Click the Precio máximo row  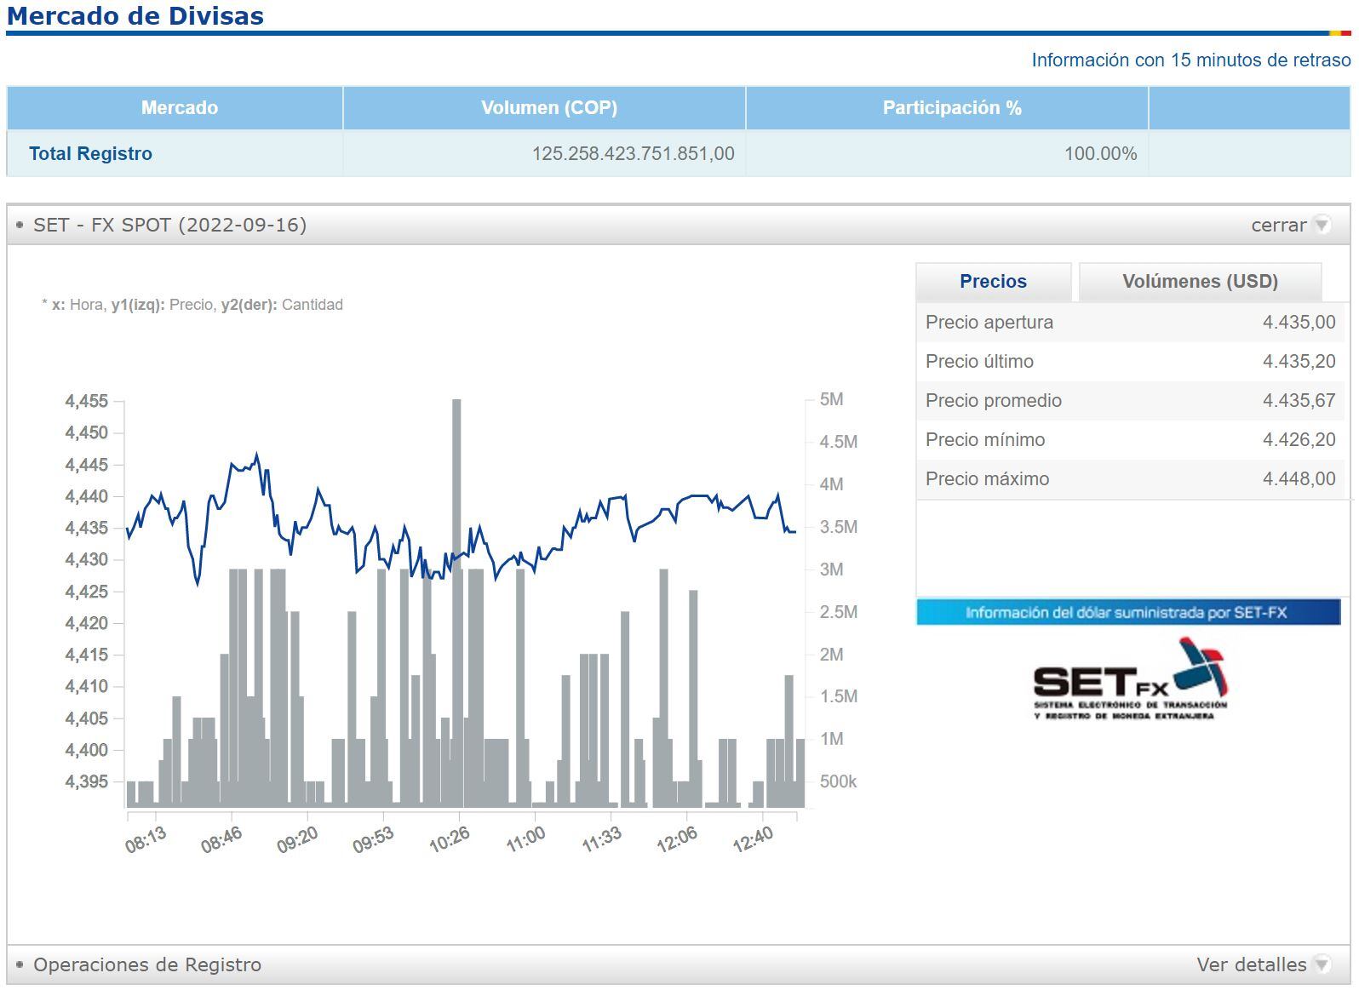point(1129,479)
